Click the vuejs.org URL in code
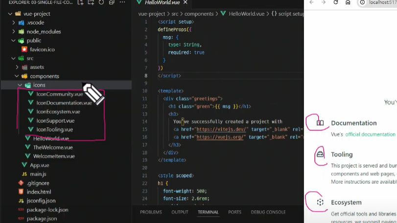 tap(220, 137)
